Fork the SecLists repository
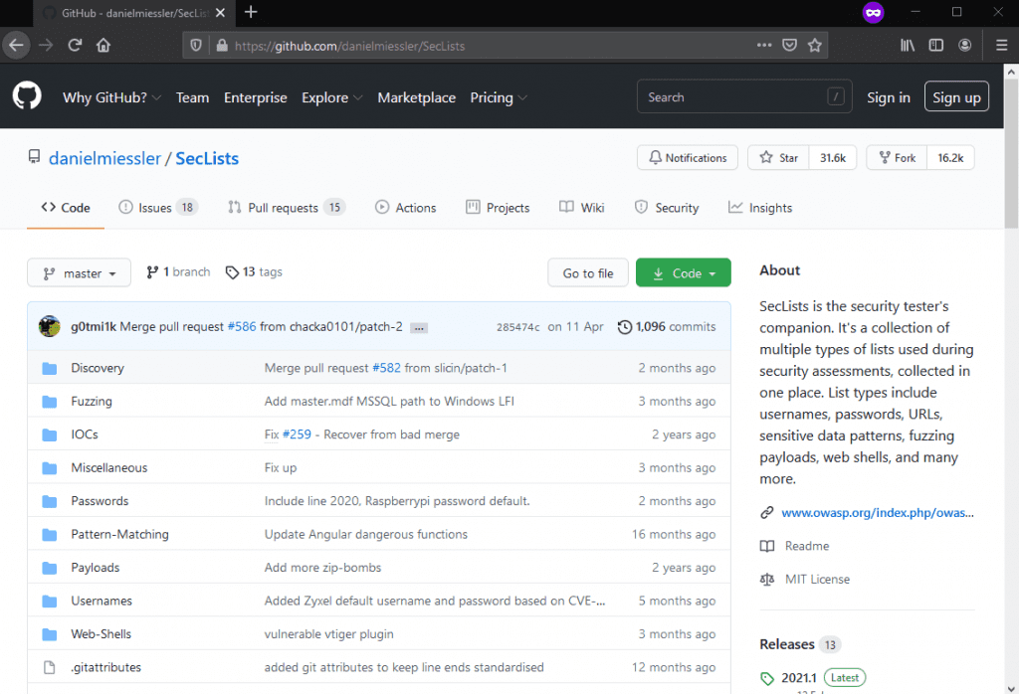The height and width of the screenshot is (694, 1019). click(x=897, y=158)
